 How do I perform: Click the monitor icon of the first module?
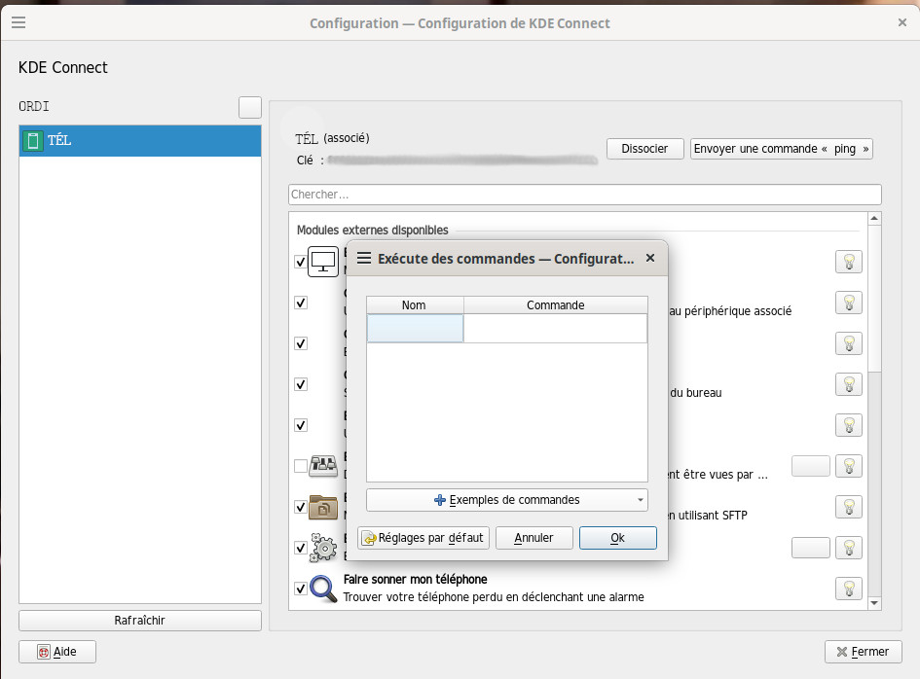pos(323,262)
